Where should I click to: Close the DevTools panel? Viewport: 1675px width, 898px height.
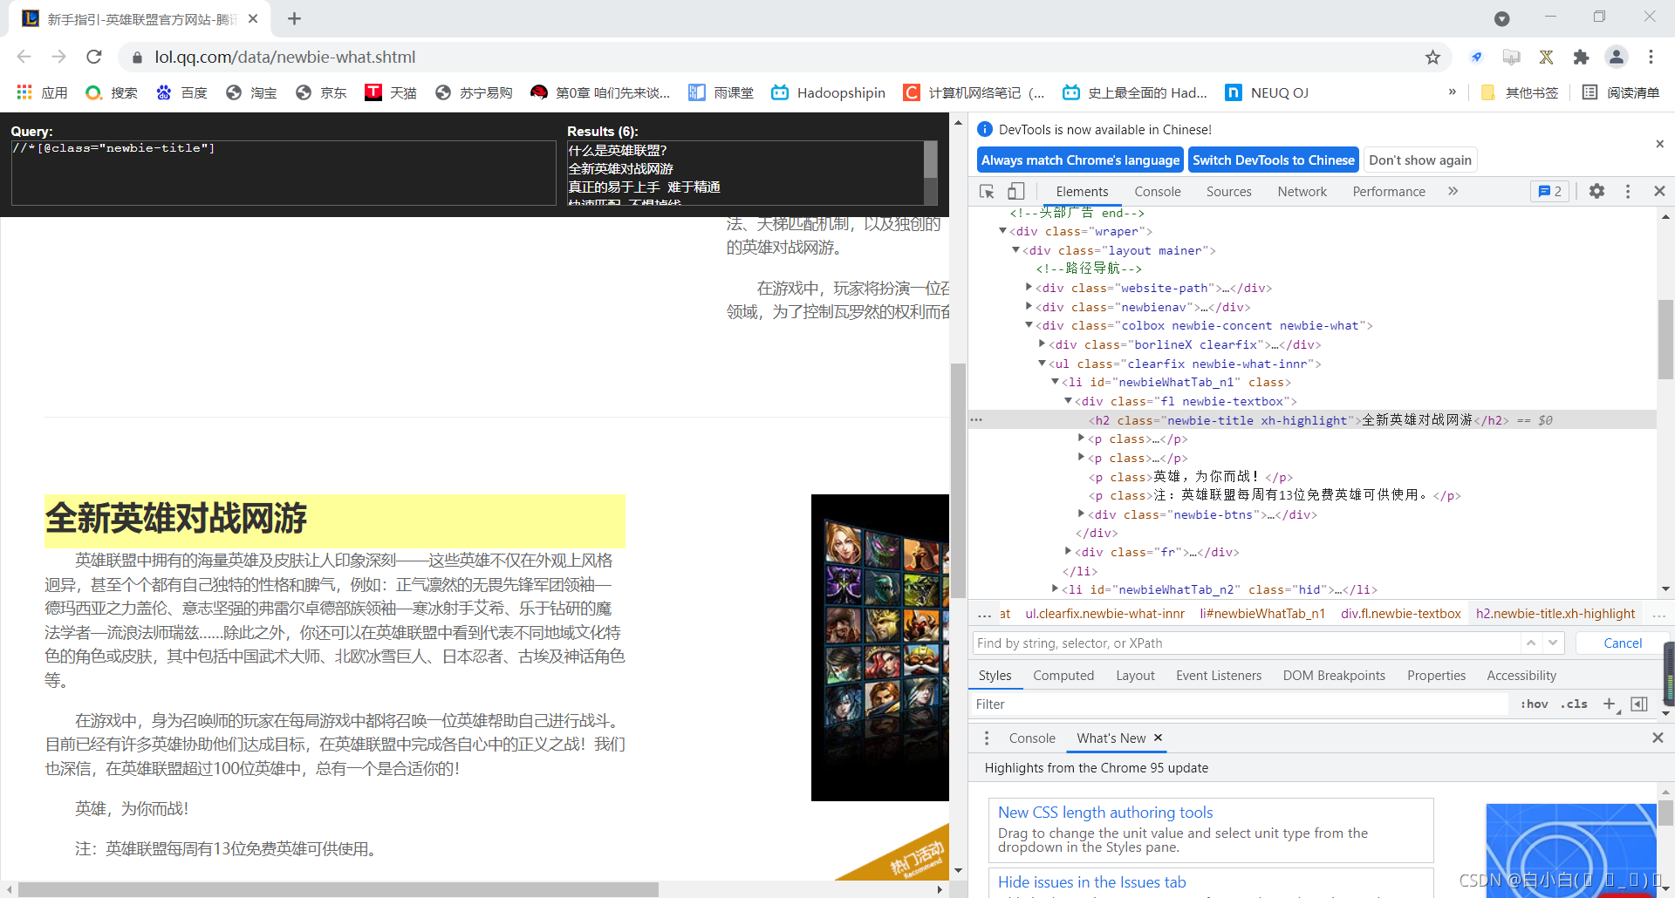coord(1659,191)
